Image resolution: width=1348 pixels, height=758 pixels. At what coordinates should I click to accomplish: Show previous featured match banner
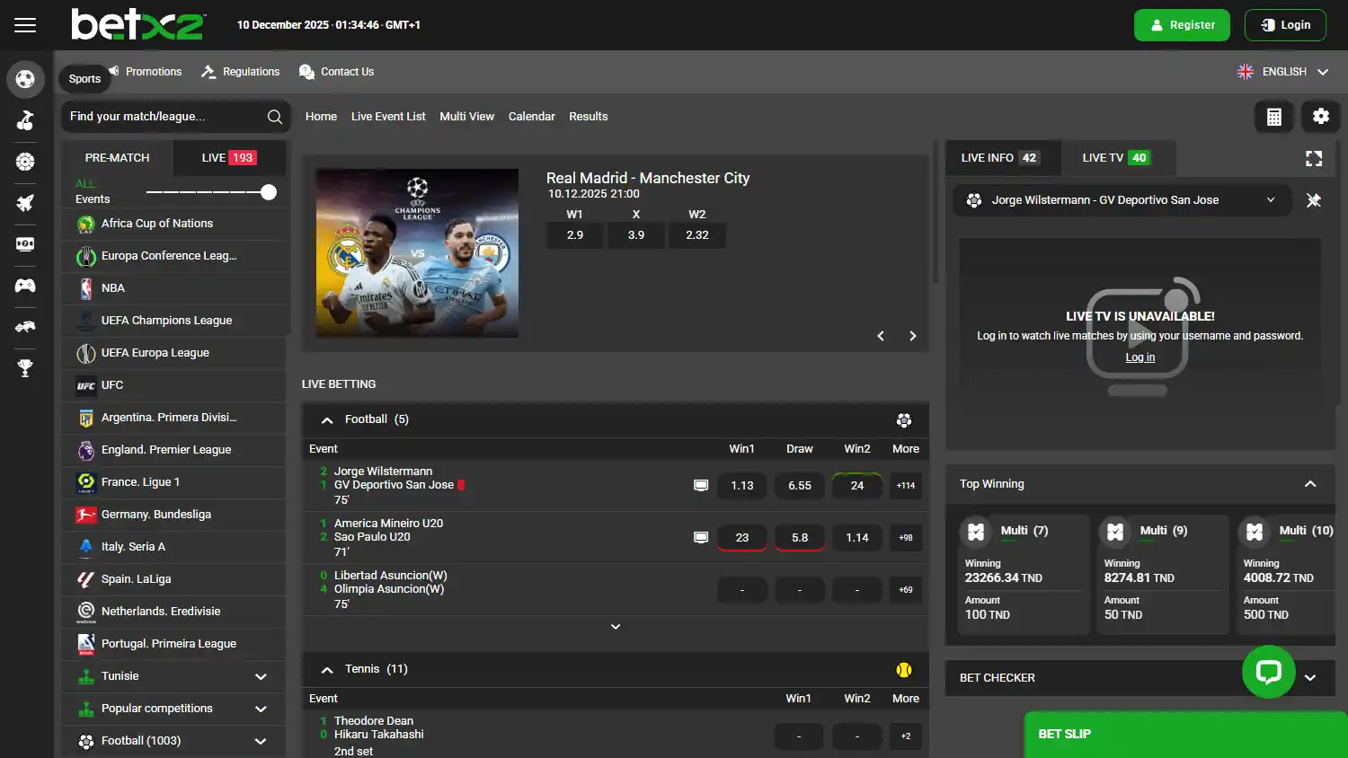tap(881, 336)
